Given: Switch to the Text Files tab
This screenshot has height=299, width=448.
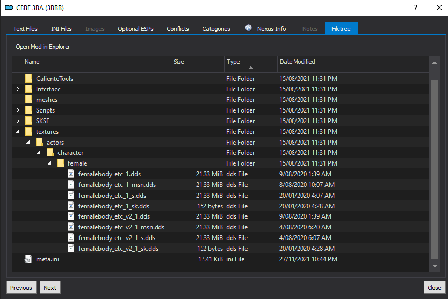Looking at the screenshot, I should coord(25,28).
